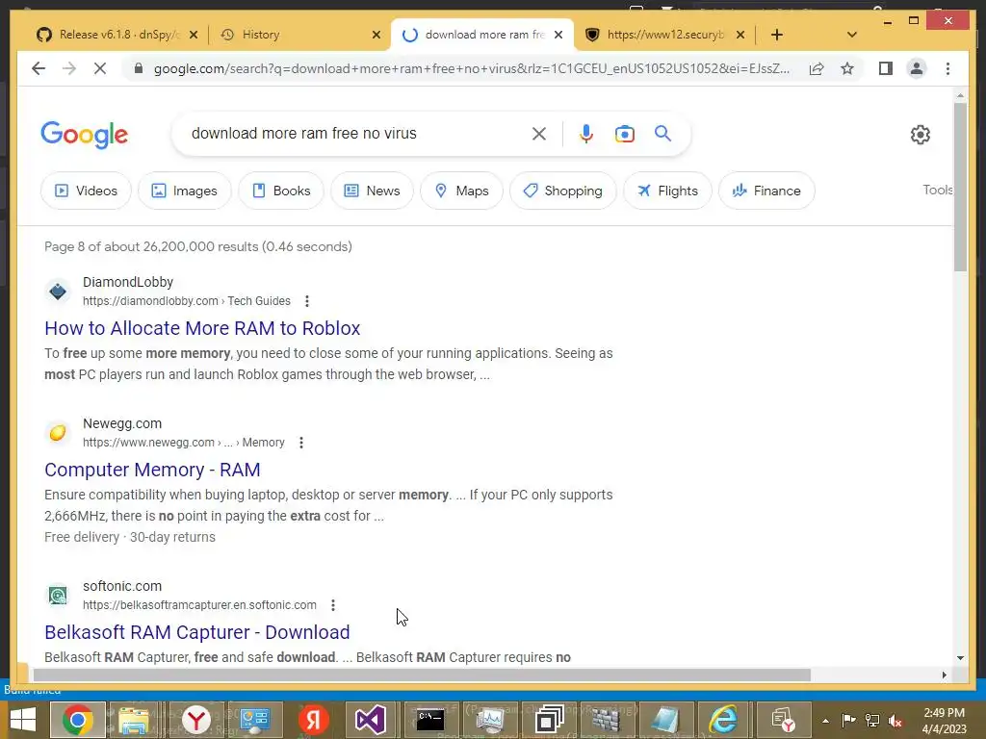The image size is (986, 739).
Task: Clear the Google search box
Action: [539, 133]
